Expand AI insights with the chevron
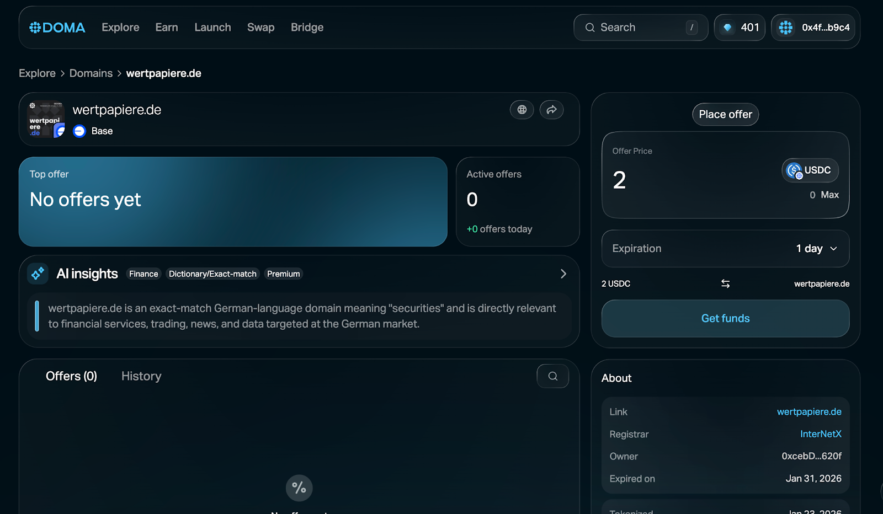 563,274
